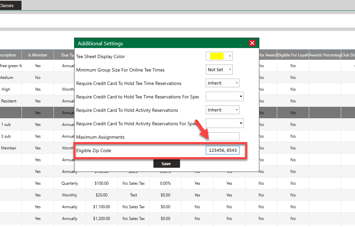Click the yellow Tee Sheet color swatch
355x227 pixels.
(x=217, y=56)
